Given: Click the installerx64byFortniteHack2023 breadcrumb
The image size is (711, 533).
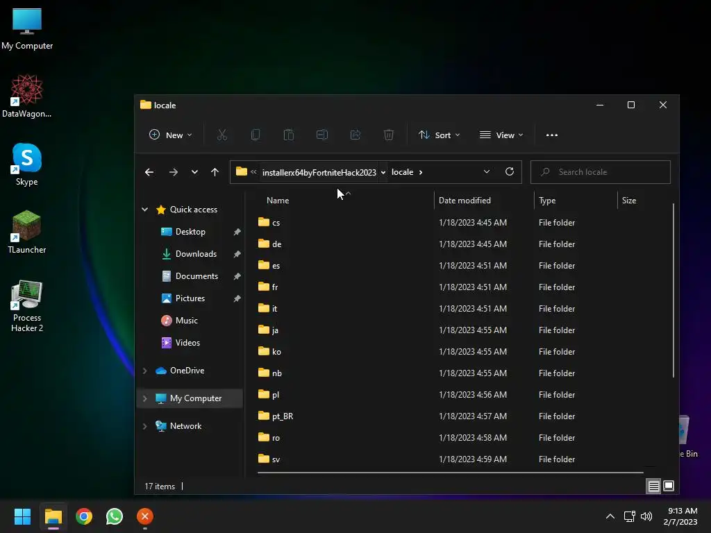Looking at the screenshot, I should pos(319,172).
